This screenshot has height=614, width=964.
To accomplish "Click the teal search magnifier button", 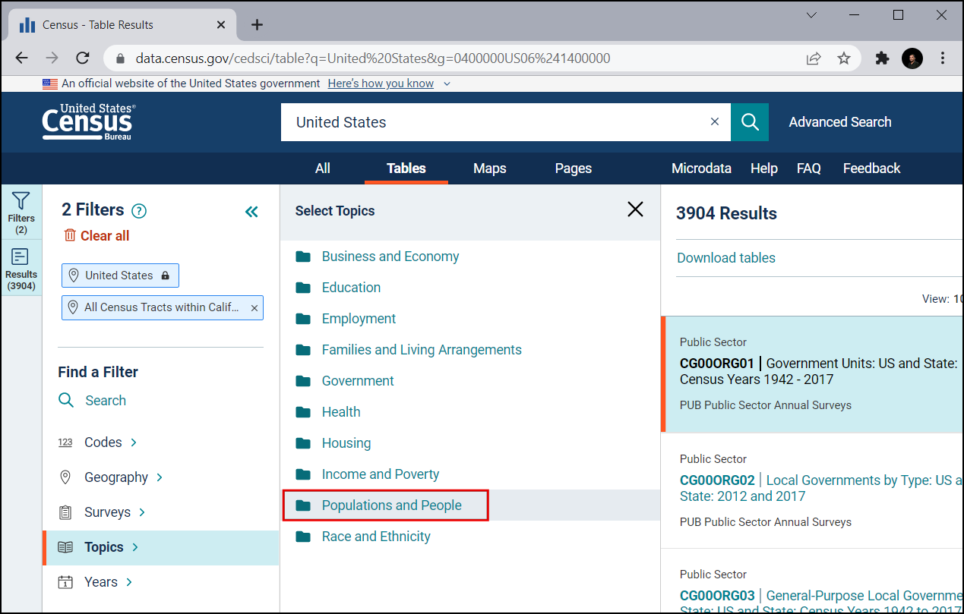I will 750,122.
